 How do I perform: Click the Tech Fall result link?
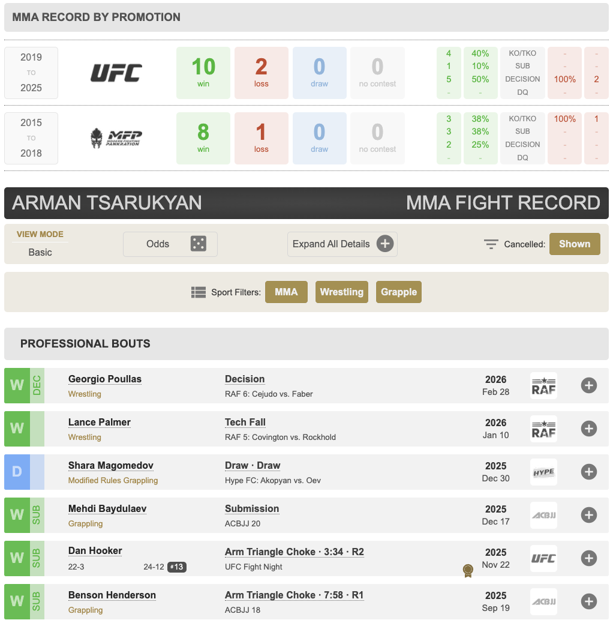point(245,423)
